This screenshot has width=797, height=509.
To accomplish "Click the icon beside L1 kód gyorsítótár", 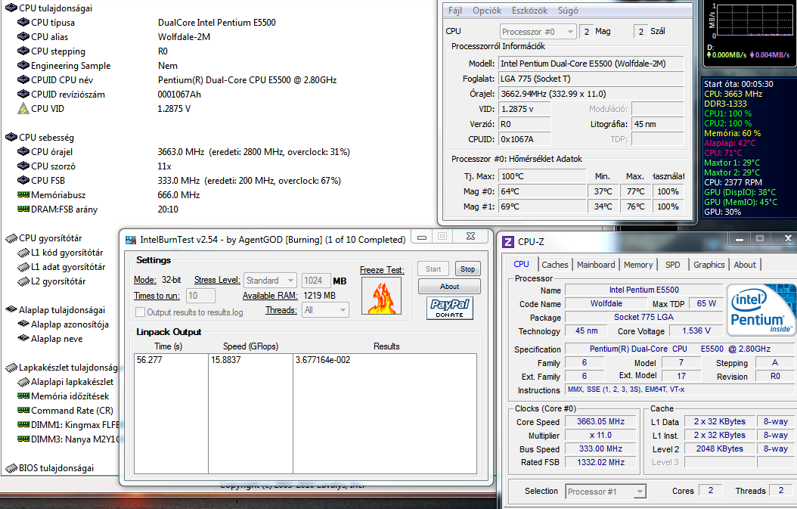I will tap(23, 253).
